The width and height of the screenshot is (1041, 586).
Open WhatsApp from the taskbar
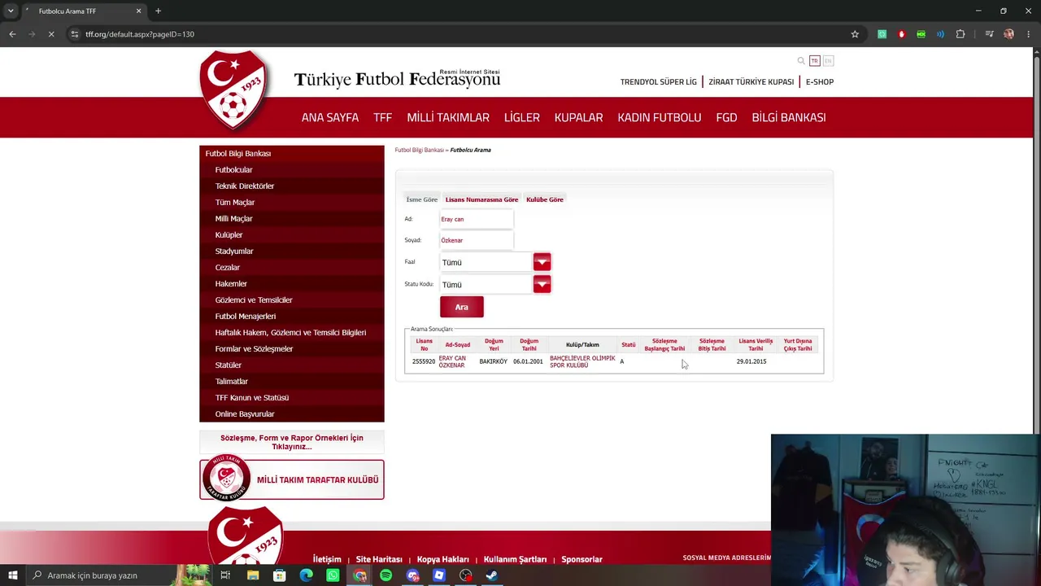click(x=333, y=575)
